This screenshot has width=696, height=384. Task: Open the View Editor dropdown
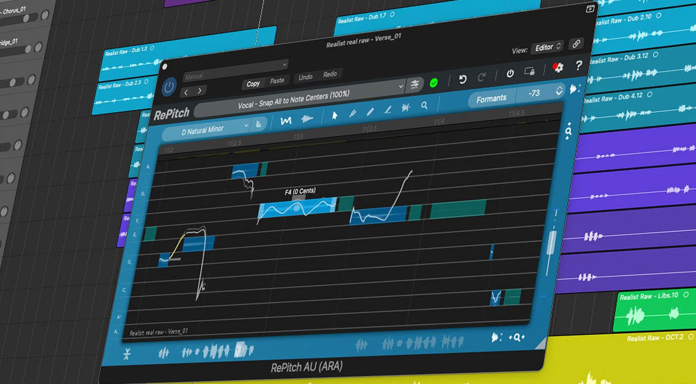point(548,47)
